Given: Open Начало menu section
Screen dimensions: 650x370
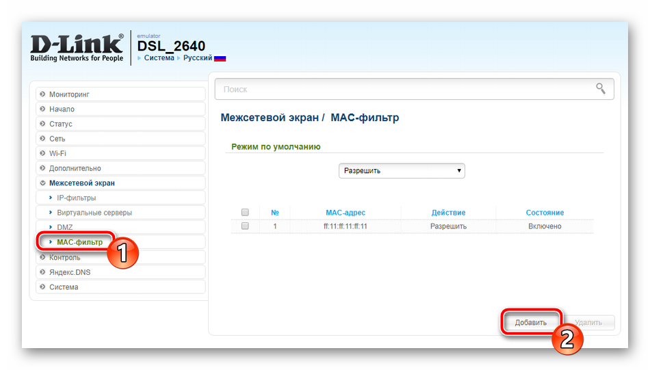Looking at the screenshot, I should click(x=120, y=109).
